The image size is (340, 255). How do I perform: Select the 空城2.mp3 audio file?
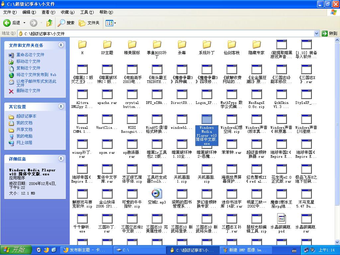point(157,194)
